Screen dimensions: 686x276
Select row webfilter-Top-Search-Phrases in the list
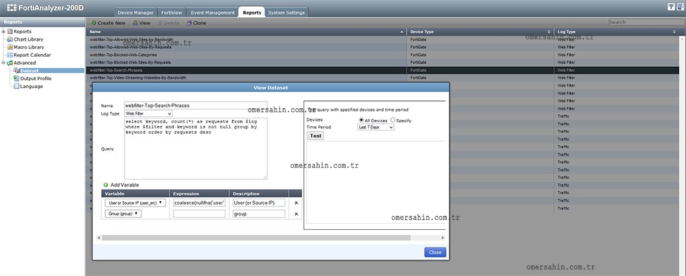(x=383, y=70)
